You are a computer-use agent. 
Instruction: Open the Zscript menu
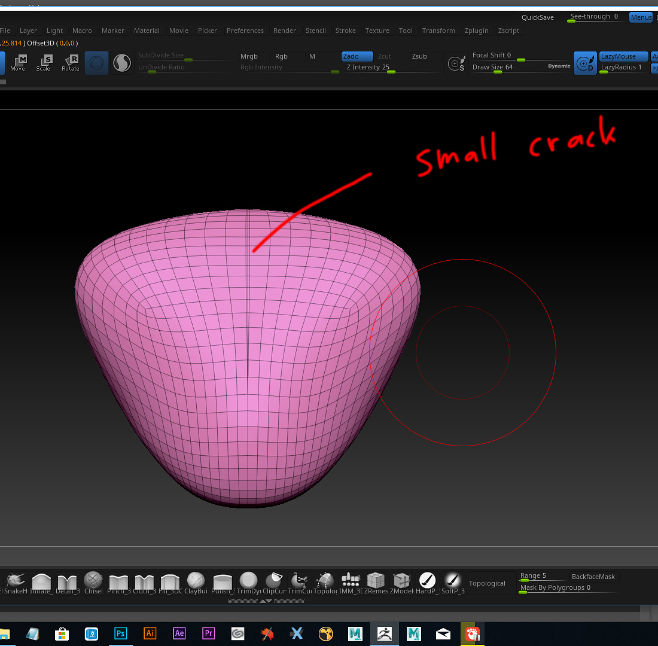[x=508, y=31]
